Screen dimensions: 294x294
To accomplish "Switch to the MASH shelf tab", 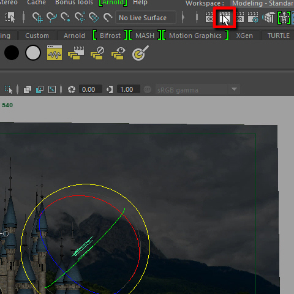I will click(145, 36).
